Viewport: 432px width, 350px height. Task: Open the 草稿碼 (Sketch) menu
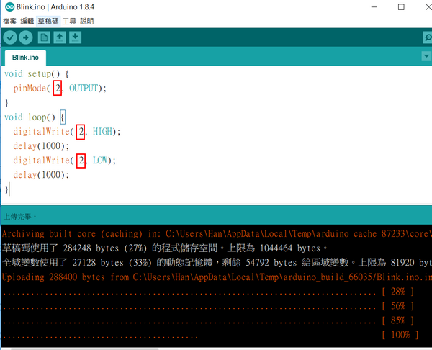pos(48,21)
